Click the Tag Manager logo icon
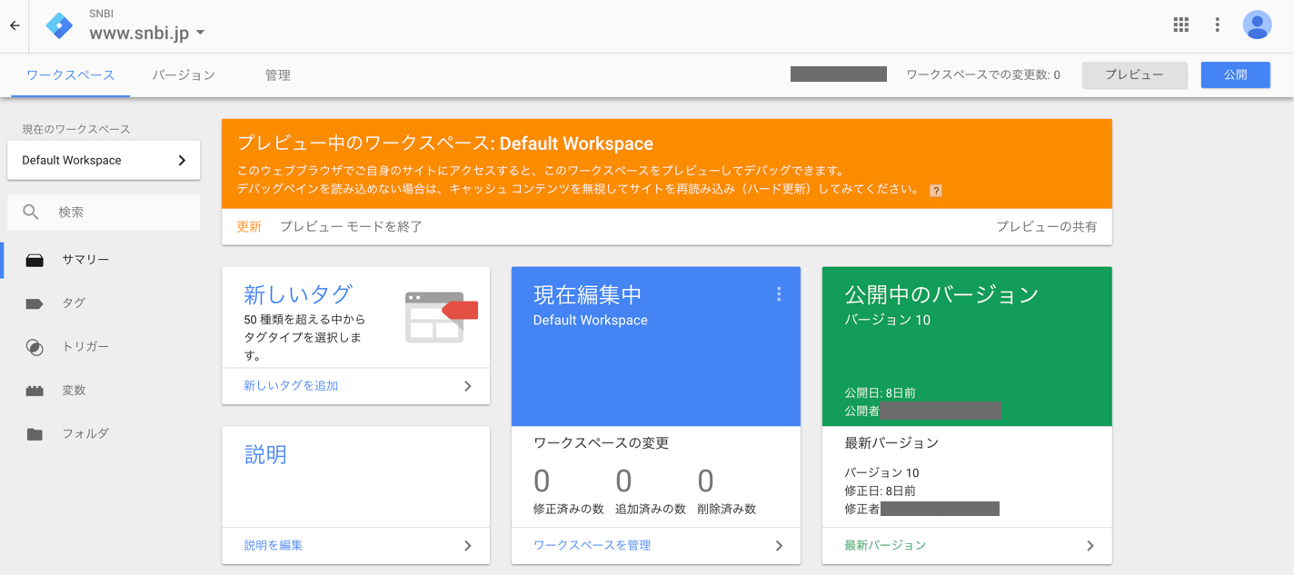Image resolution: width=1294 pixels, height=575 pixels. [x=60, y=25]
